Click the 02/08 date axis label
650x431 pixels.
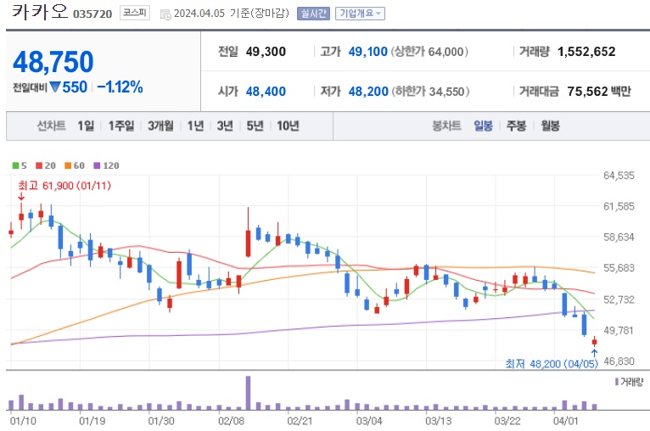tap(231, 421)
